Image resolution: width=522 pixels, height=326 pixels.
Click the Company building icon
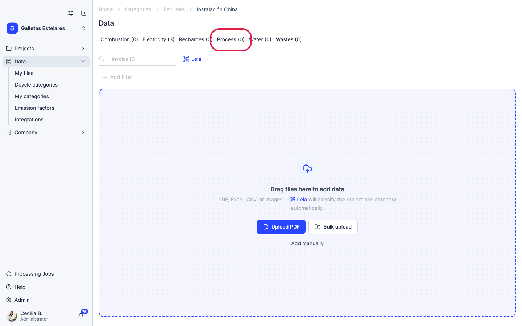coord(9,133)
